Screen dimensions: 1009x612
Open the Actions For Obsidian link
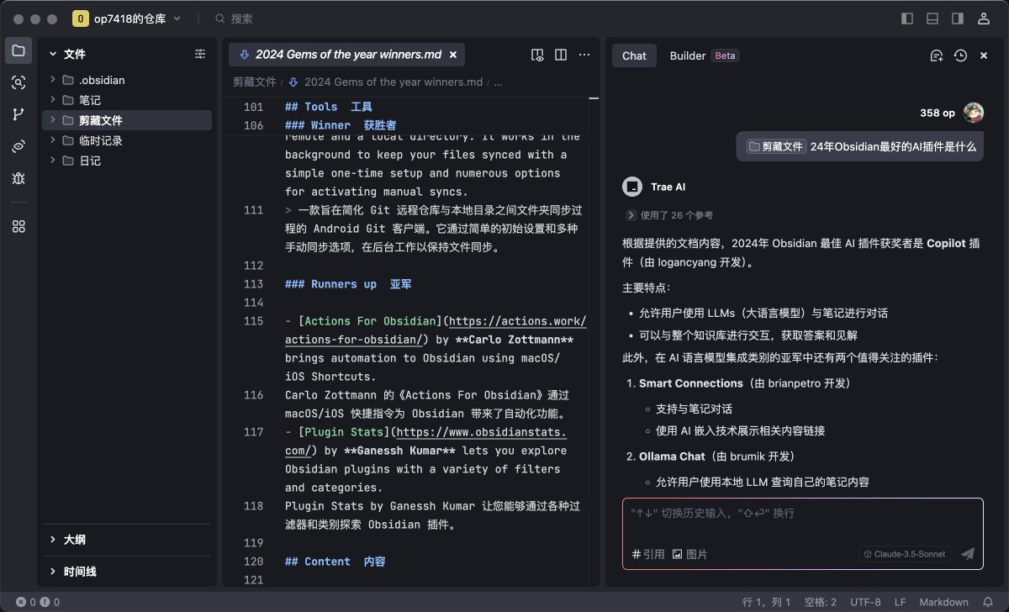pos(436,330)
